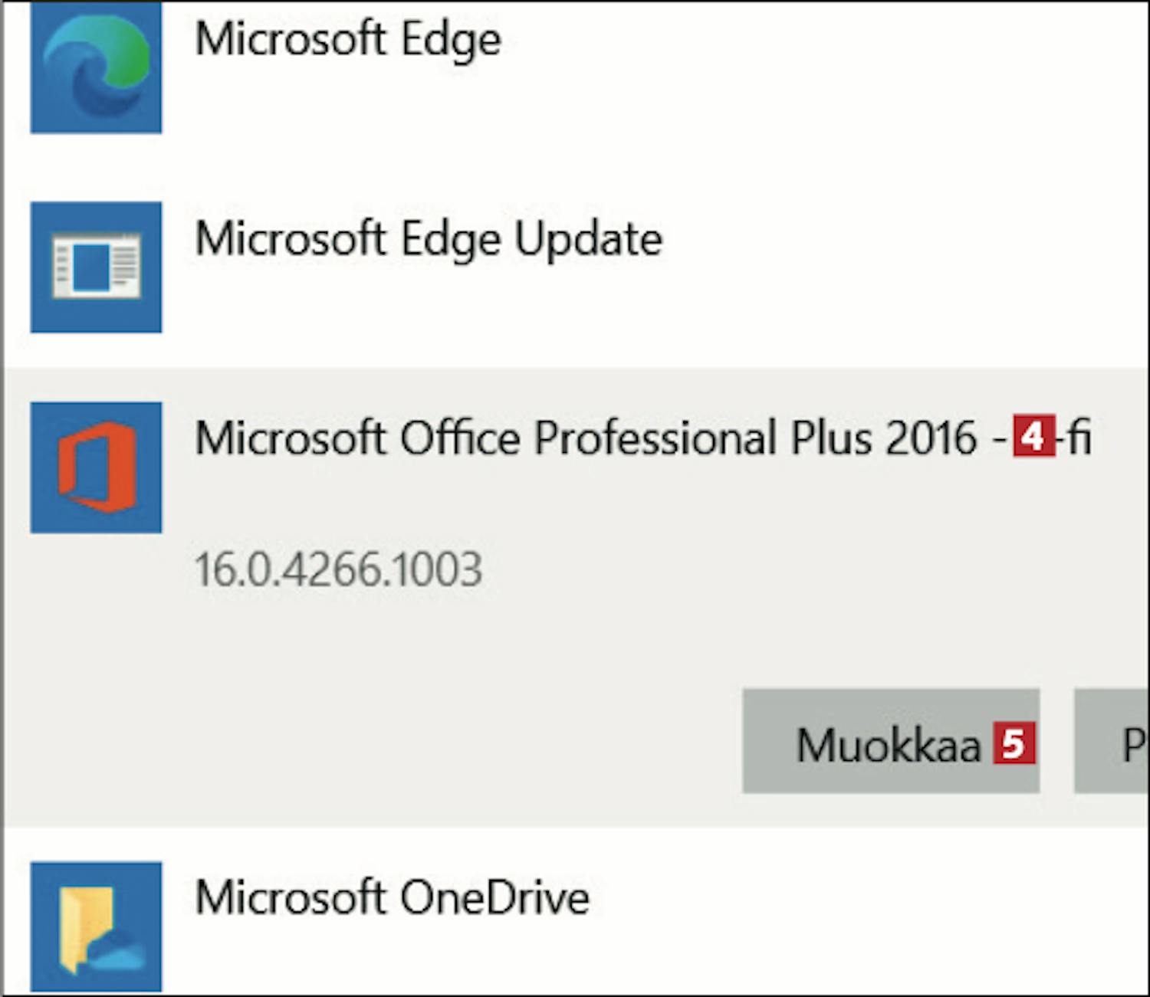Screen dimensions: 1150x997
Task: Click the Microsoft Edge browser icon
Action: pos(96,67)
